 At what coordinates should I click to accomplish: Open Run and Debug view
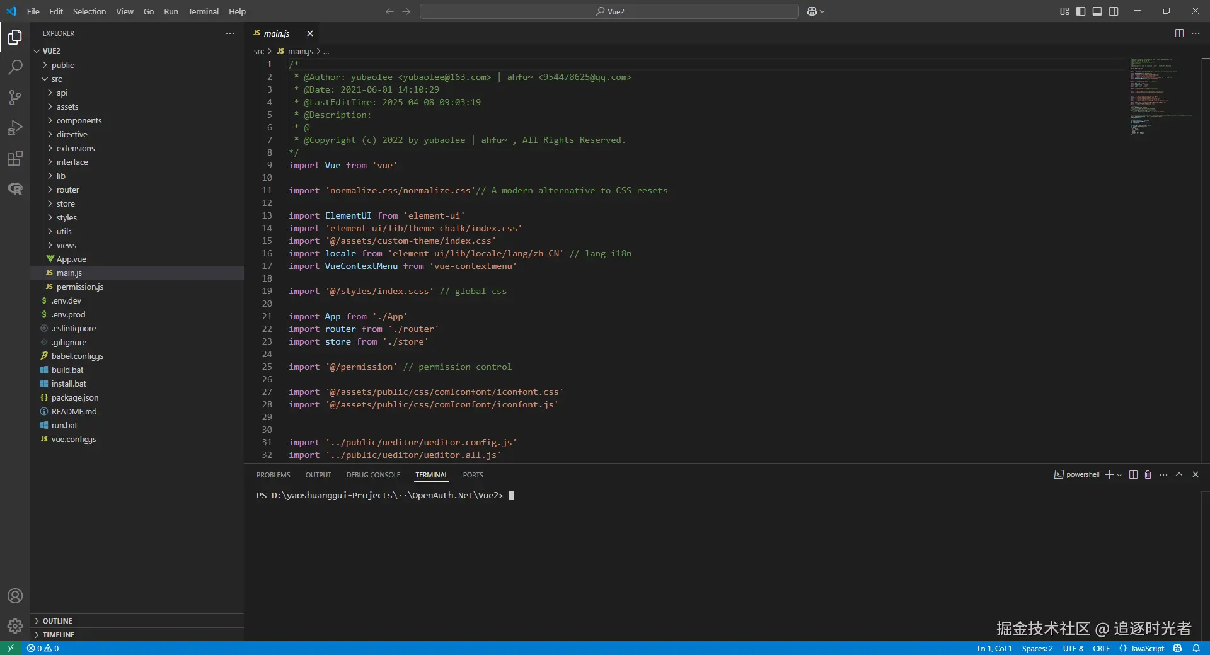coord(15,128)
